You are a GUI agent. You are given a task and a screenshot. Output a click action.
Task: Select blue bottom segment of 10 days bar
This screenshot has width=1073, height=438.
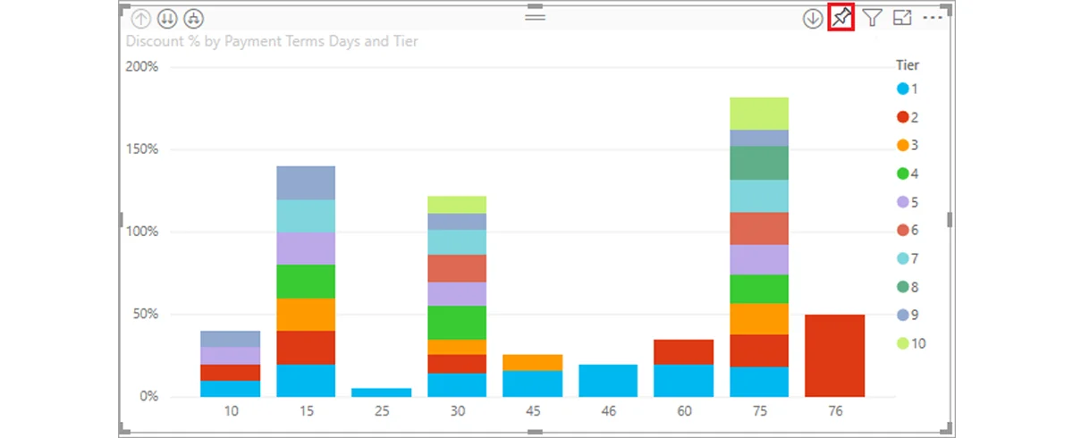[x=231, y=389]
